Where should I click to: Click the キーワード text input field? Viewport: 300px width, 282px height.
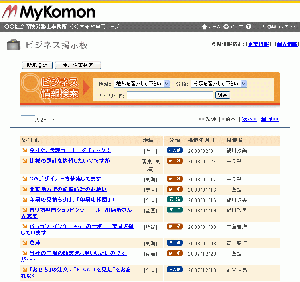(170, 95)
